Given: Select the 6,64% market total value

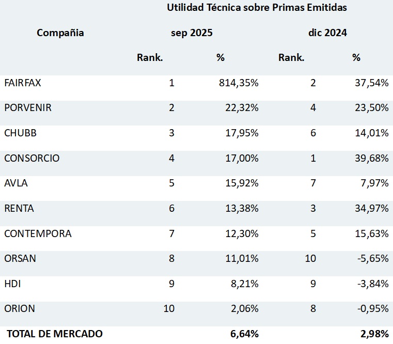Looking at the screenshot, I should coord(244,334).
